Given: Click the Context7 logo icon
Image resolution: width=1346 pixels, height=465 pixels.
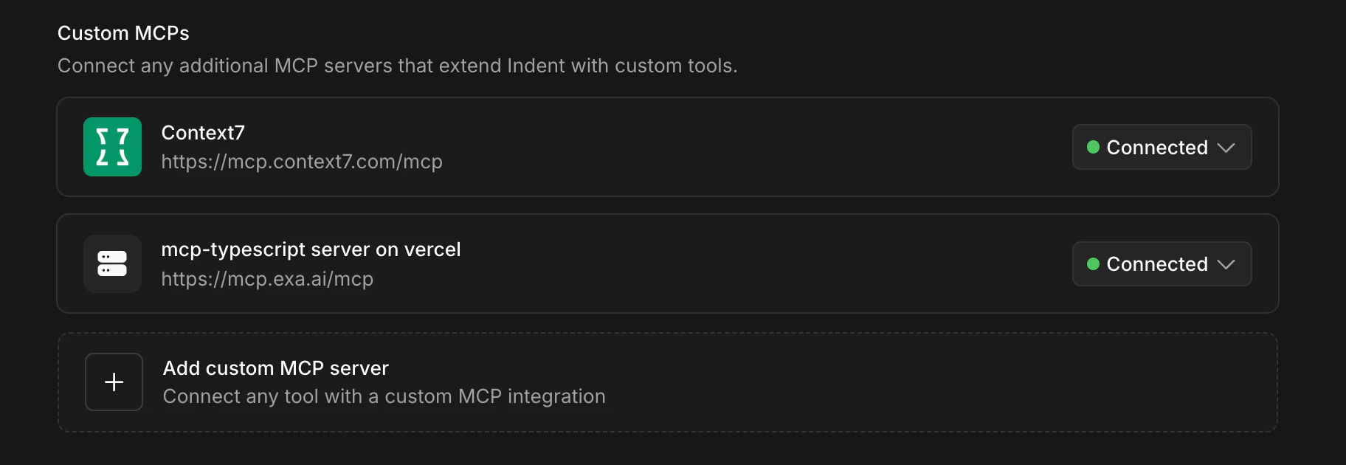Looking at the screenshot, I should point(112,147).
